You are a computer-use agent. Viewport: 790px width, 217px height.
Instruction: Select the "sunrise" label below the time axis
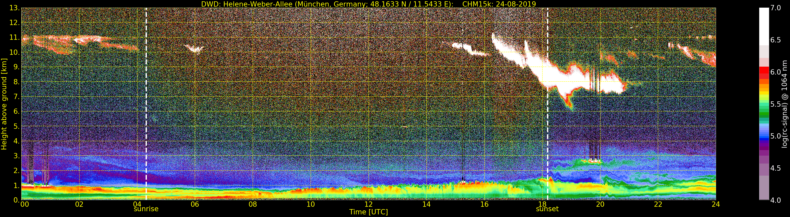146,209
